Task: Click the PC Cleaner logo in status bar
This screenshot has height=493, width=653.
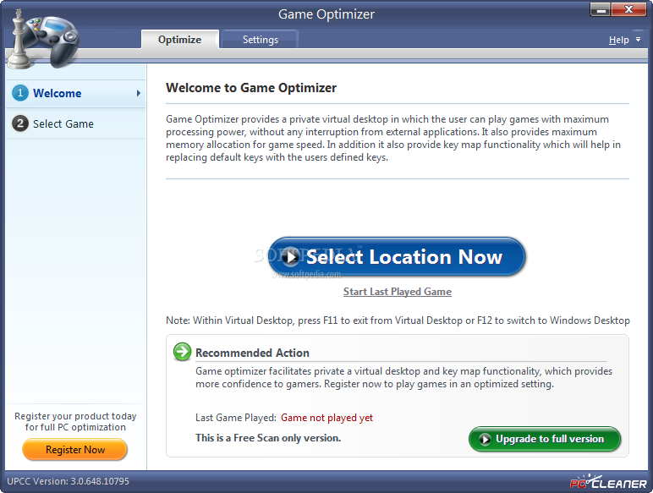Action: (608, 482)
